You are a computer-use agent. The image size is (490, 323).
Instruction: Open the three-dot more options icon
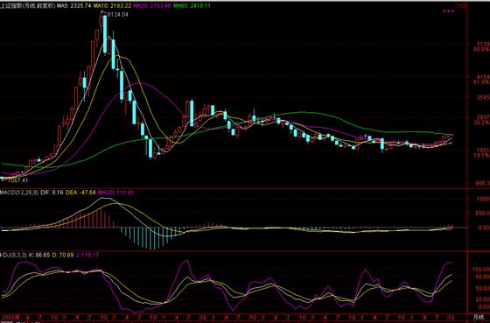point(448,11)
